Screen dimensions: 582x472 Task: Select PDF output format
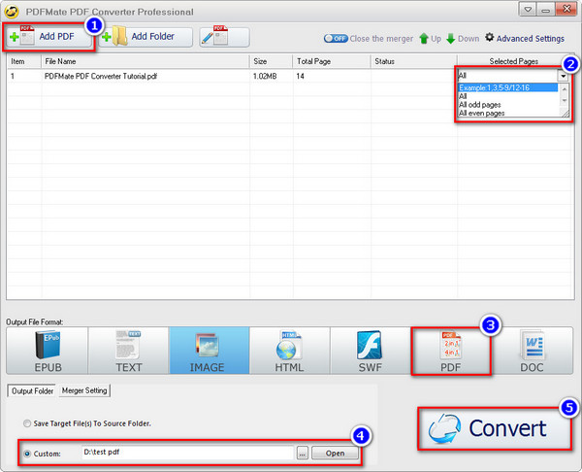(x=451, y=351)
